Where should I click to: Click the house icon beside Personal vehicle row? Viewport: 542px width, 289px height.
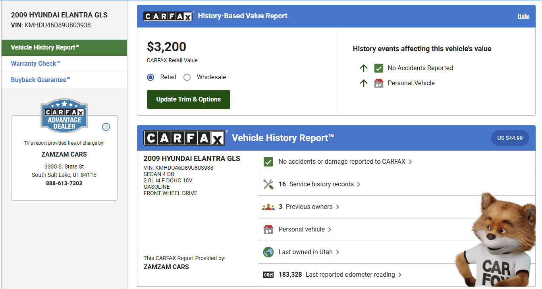268,230
